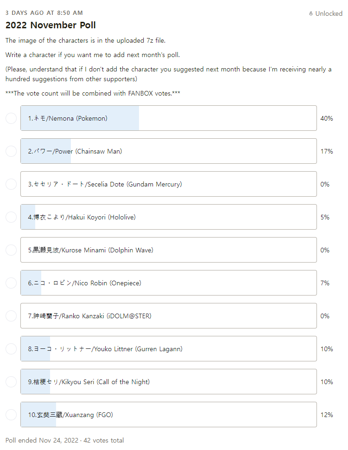Click the Power (Chainsaw Man) option bar
The image size is (348, 450).
(x=169, y=151)
